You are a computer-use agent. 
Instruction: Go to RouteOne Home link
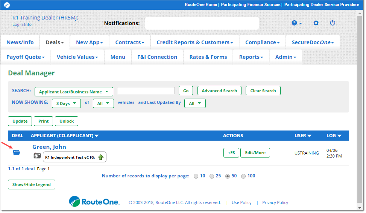201,4
